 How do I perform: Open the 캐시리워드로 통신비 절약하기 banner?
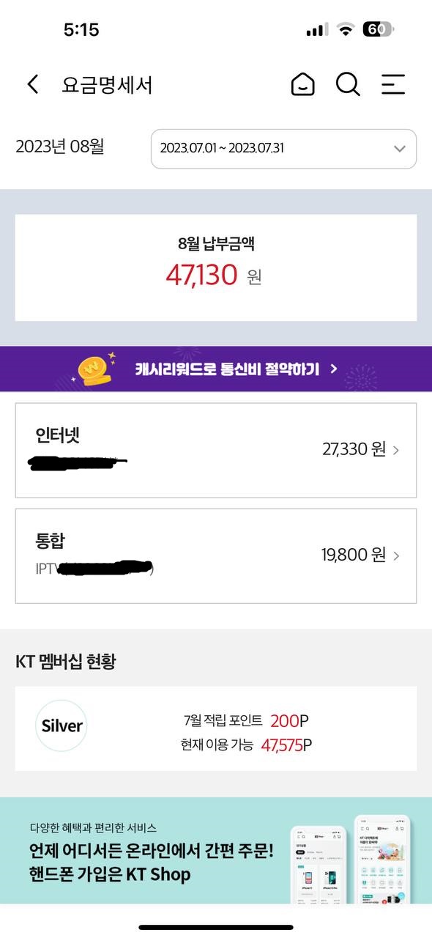216,369
